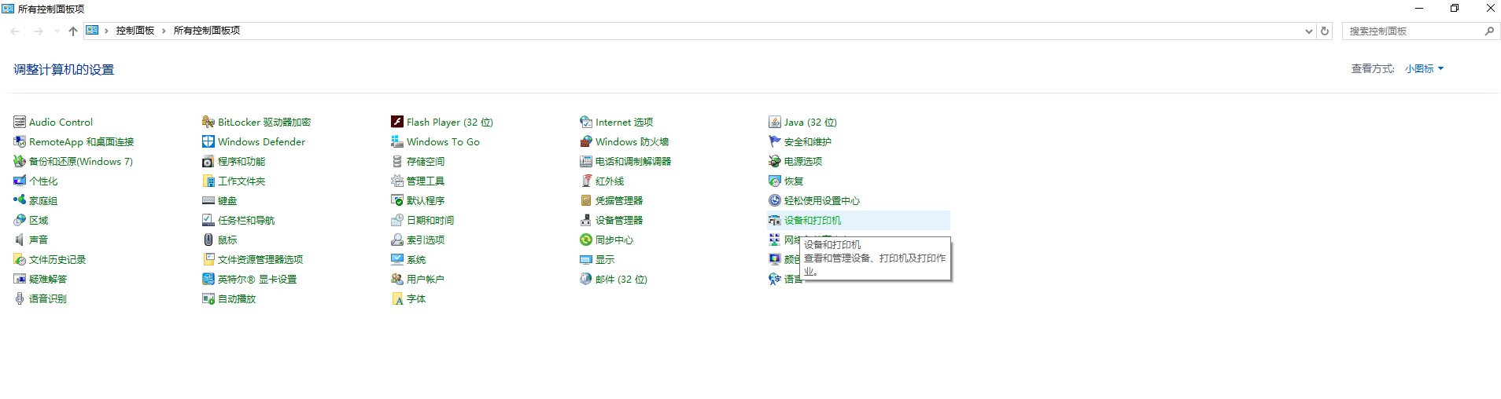Open the 日期和时间 icon
The width and height of the screenshot is (1501, 399).
(x=397, y=220)
